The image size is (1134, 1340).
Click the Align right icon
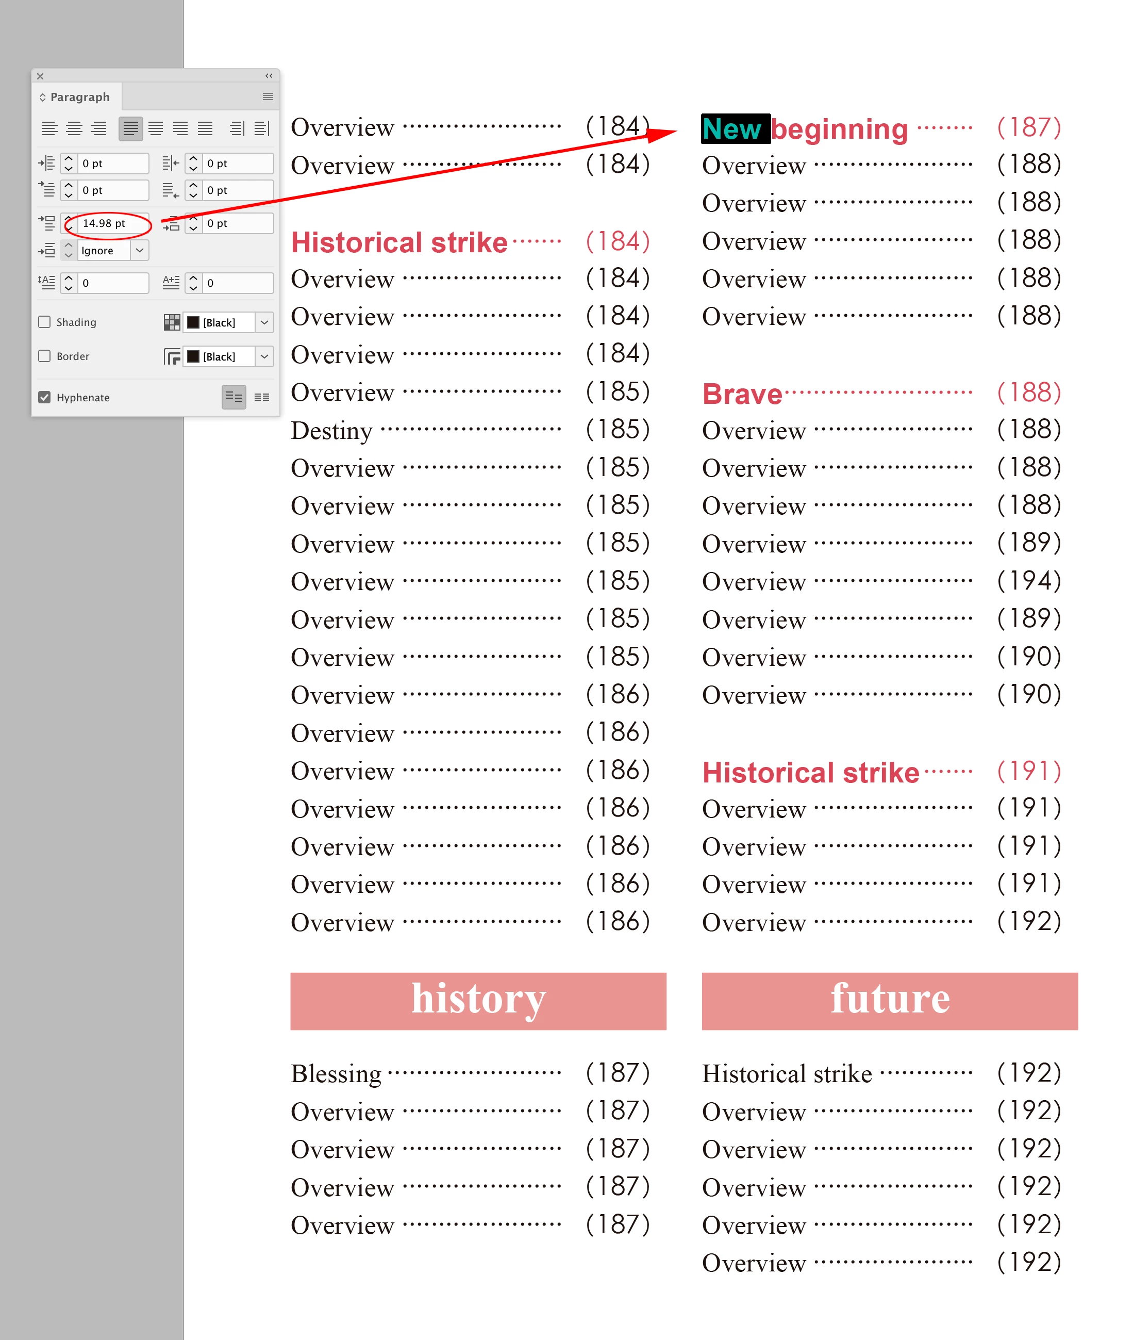pyautogui.click(x=98, y=128)
